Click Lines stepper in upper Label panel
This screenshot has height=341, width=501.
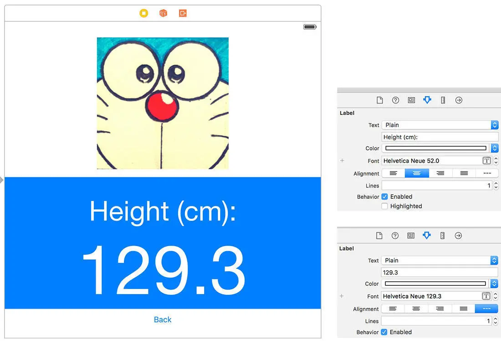click(x=496, y=186)
